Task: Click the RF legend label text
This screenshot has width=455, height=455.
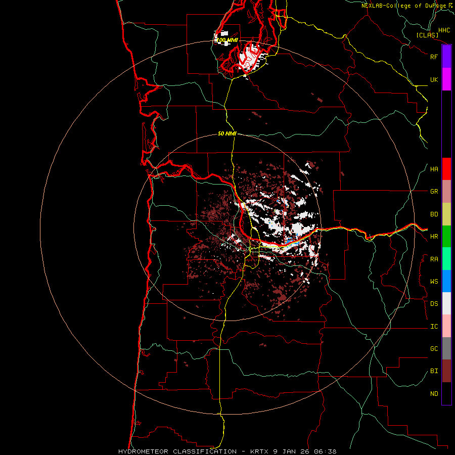Action: (x=434, y=57)
